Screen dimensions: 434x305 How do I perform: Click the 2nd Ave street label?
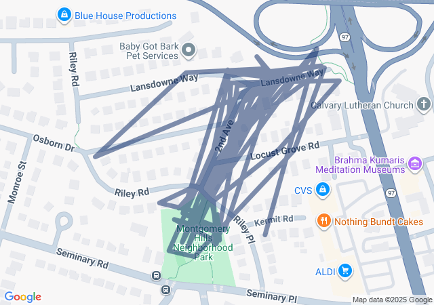[224, 136]
